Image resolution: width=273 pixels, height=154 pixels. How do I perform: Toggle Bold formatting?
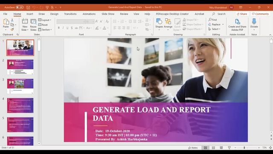tap(59, 28)
